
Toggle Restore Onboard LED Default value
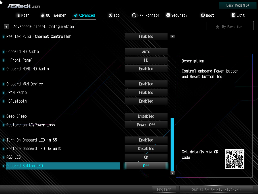(x=146, y=149)
